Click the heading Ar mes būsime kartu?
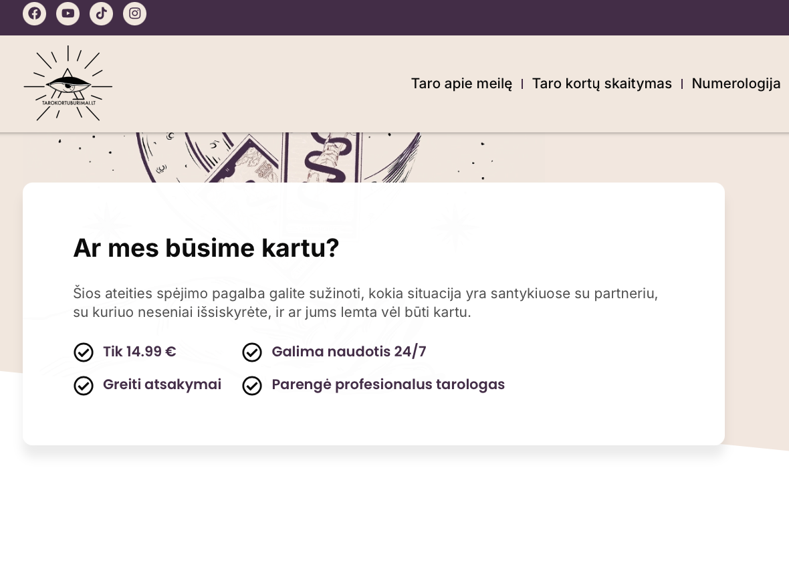The width and height of the screenshot is (789, 567). pyautogui.click(x=207, y=248)
